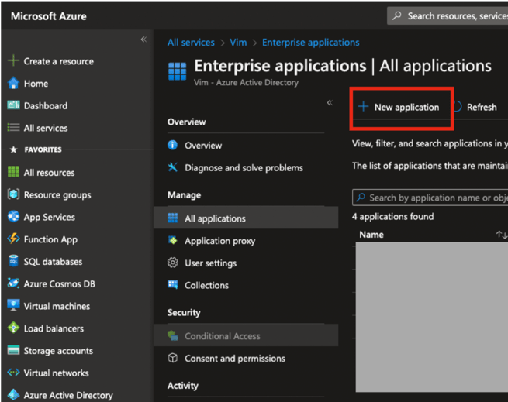508x402 pixels.
Task: Open the Application proxy menu item
Action: click(x=219, y=241)
